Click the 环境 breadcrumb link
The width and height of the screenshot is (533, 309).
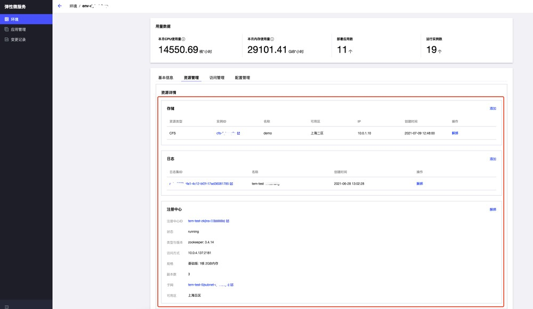point(73,6)
